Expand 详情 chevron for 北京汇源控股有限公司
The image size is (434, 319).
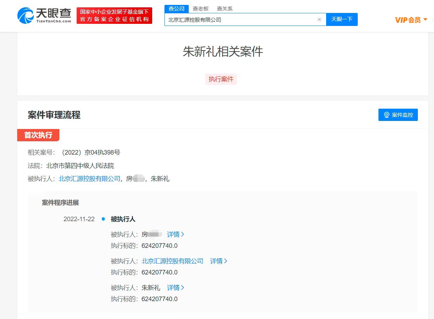click(226, 261)
